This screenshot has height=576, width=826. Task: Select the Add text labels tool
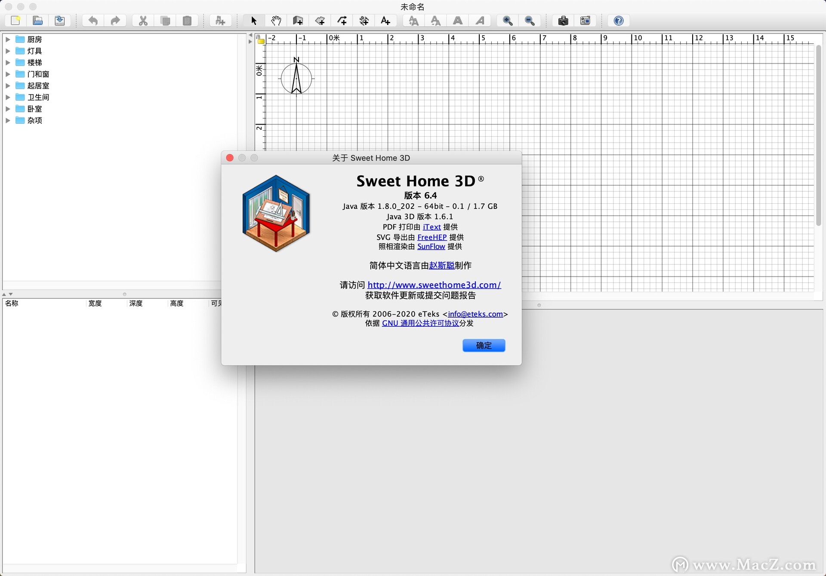385,21
